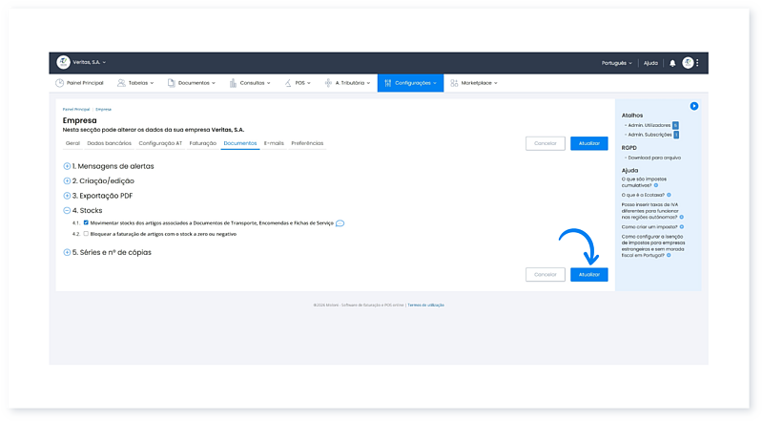Open the Admin. Subscrições shortcut
Screen dimensions: 763x422
(650, 135)
